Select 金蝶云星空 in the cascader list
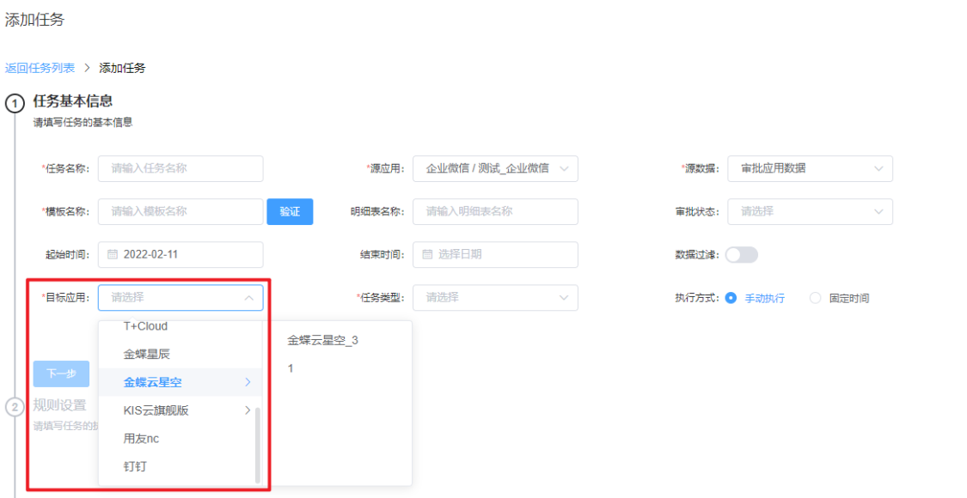Image resolution: width=967 pixels, height=498 pixels. coord(181,383)
